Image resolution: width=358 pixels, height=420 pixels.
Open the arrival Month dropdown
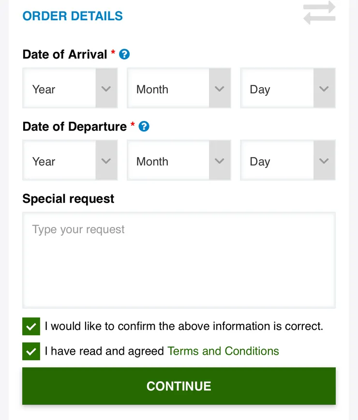pyautogui.click(x=179, y=89)
